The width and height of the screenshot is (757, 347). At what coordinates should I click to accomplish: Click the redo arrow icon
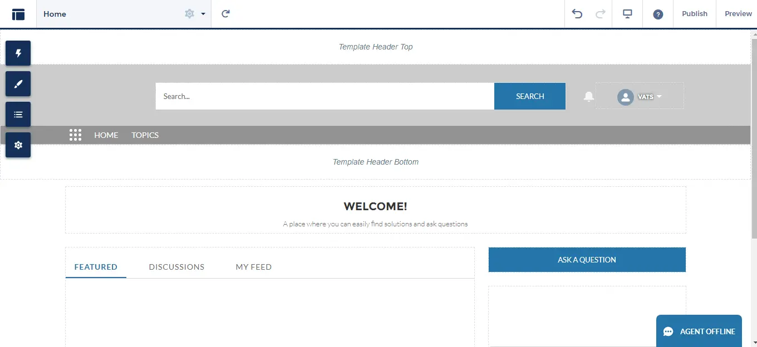coord(600,14)
